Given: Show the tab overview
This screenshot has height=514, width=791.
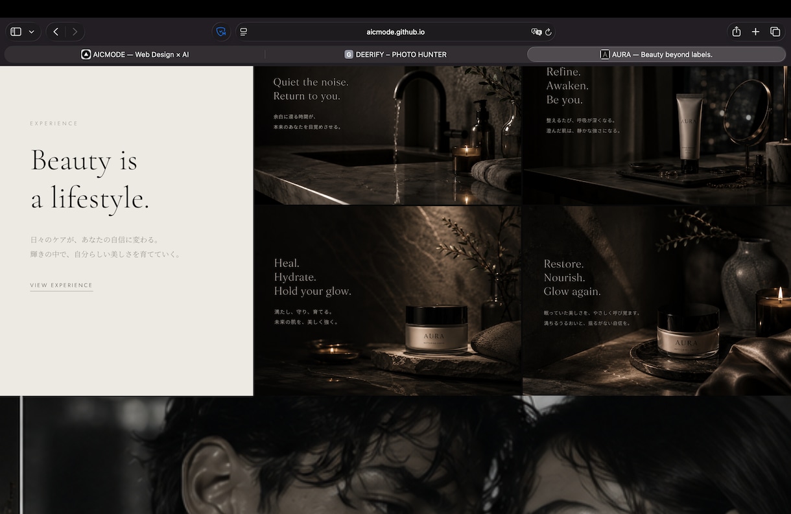Looking at the screenshot, I should tap(775, 32).
